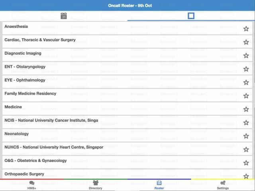The image size is (255, 191).
Task: Open the calendar date view icon
Action: click(x=64, y=16)
